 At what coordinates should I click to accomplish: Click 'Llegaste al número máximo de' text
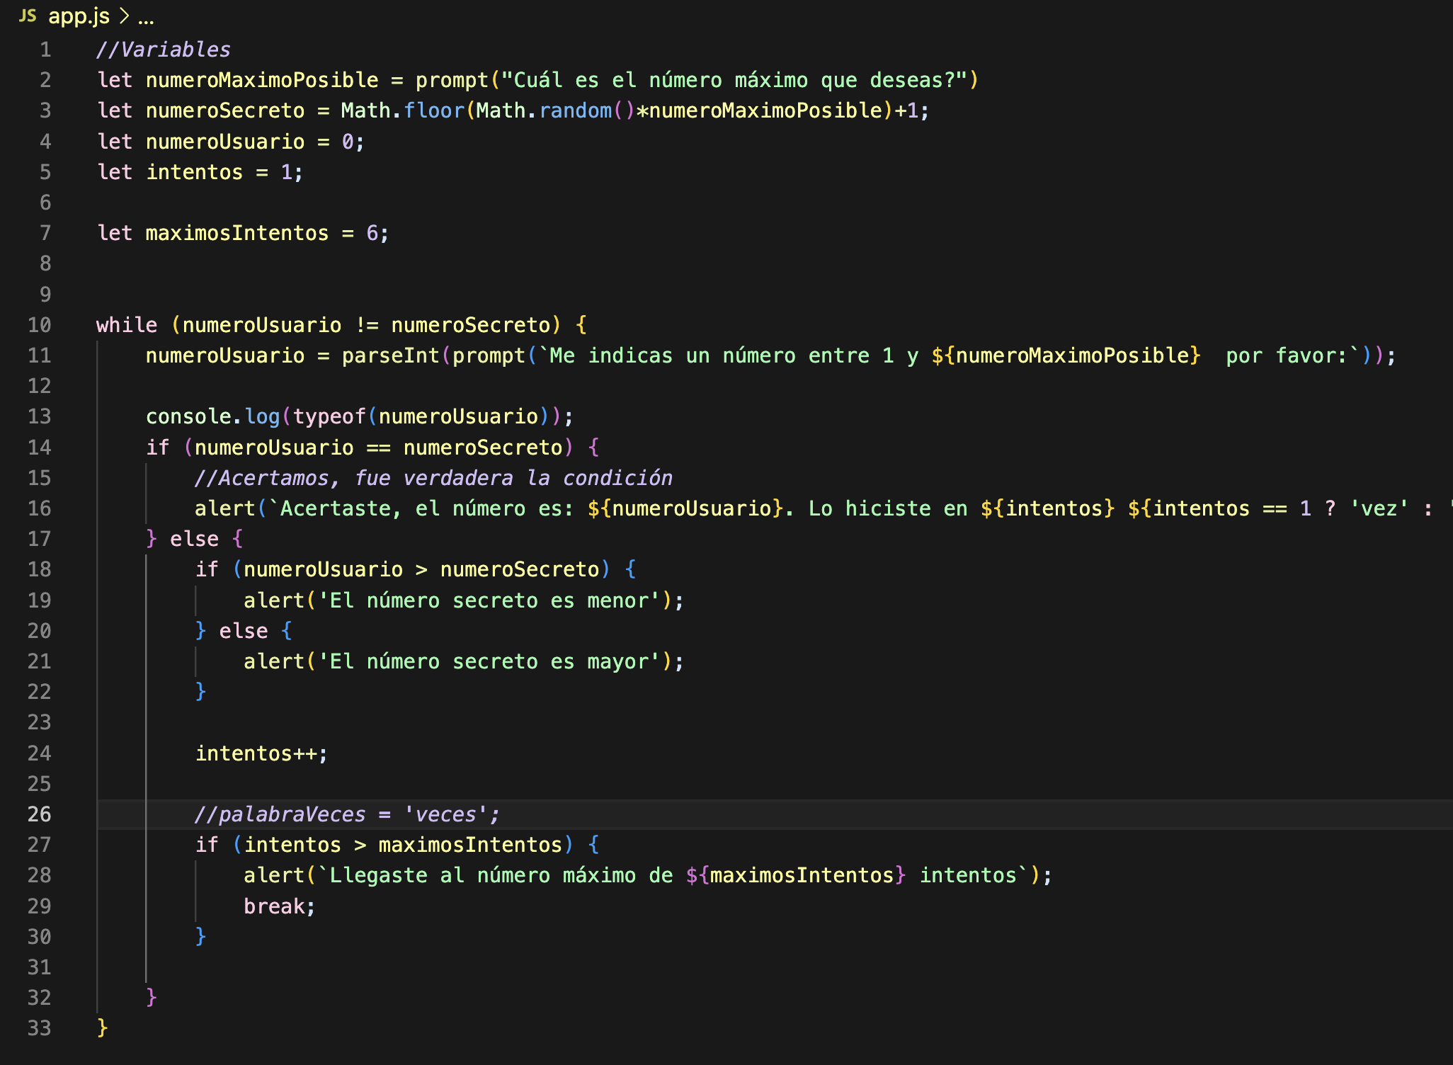tap(501, 875)
